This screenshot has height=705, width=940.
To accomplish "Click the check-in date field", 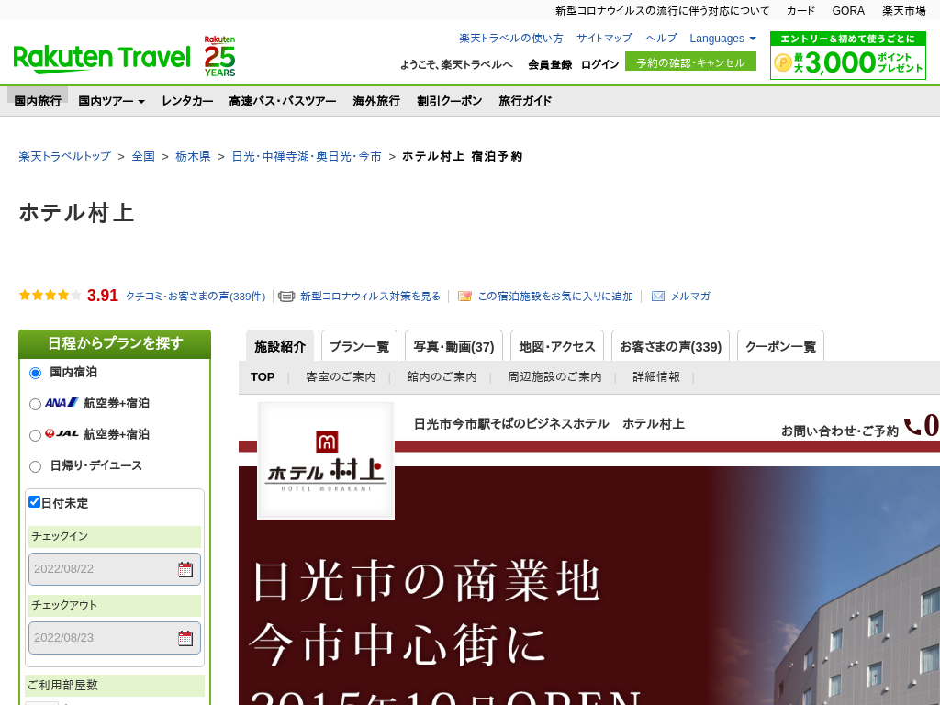I will coord(115,569).
